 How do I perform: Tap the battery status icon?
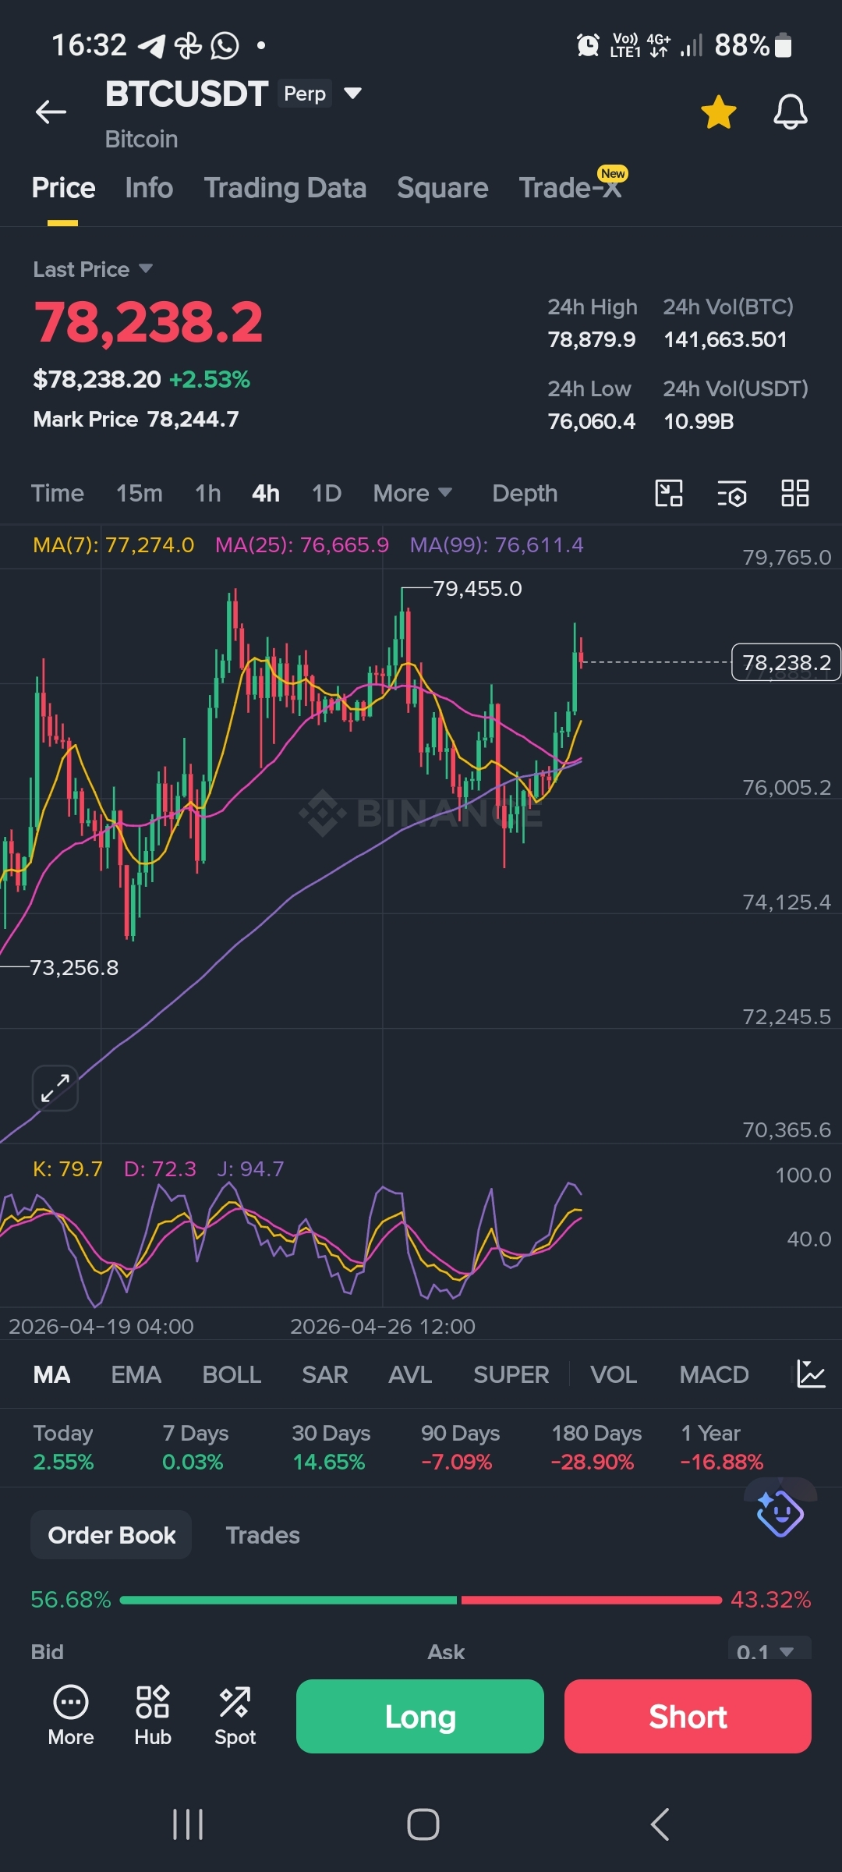(784, 45)
